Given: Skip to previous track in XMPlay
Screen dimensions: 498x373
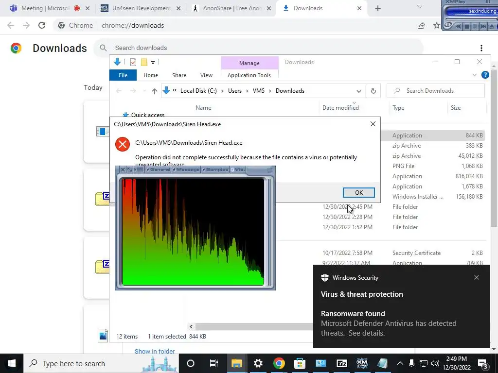Looking at the screenshot, I should pyautogui.click(x=458, y=26).
